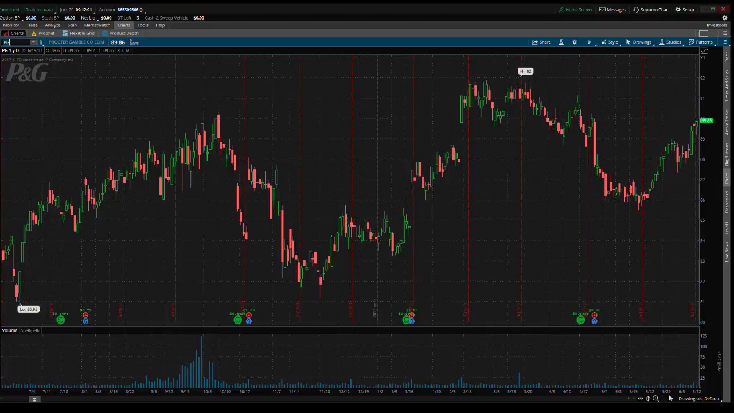This screenshot has width=734, height=413.
Task: Open the Patterns dropdown
Action: pos(700,42)
